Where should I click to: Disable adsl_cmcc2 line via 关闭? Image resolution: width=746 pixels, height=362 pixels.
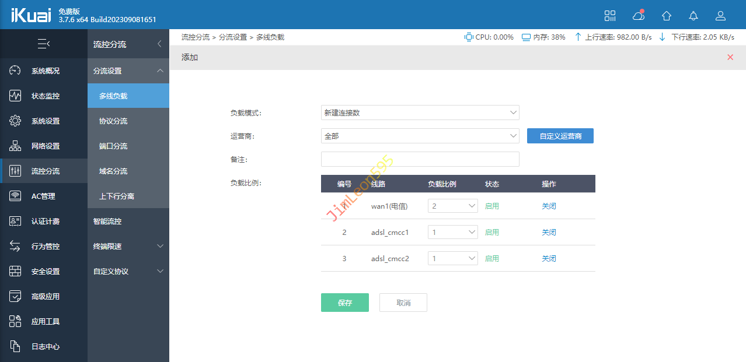click(549, 258)
